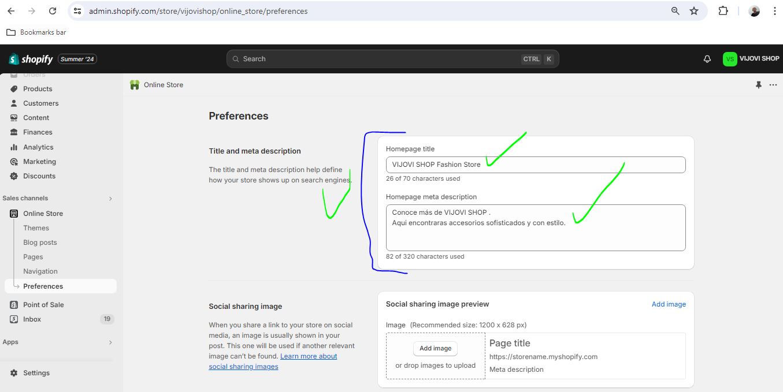Reload the page with the refresh icon

pyautogui.click(x=53, y=11)
